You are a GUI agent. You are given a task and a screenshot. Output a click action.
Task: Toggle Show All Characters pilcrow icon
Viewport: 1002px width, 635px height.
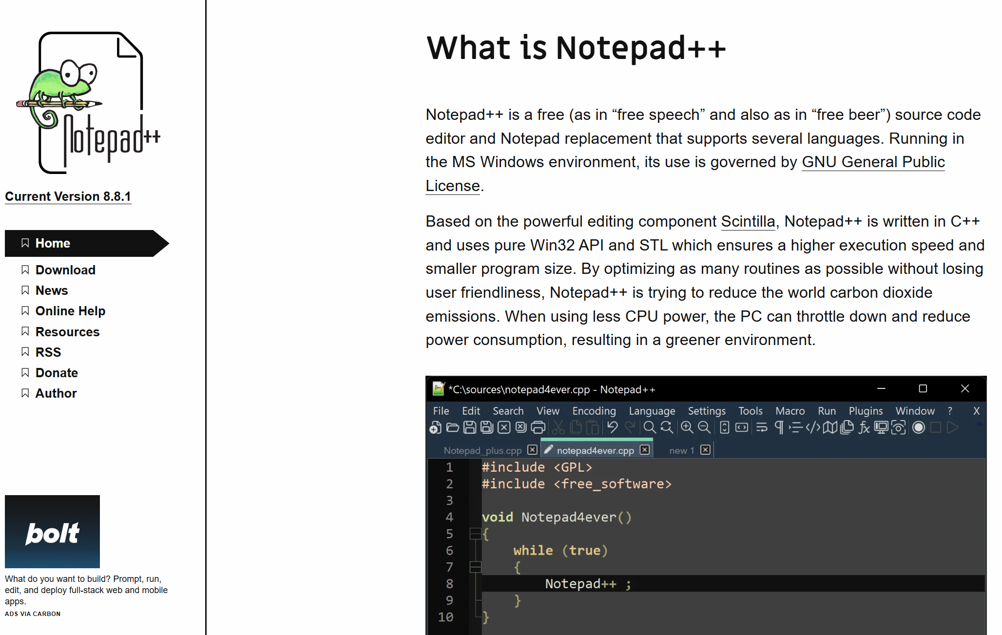click(779, 427)
